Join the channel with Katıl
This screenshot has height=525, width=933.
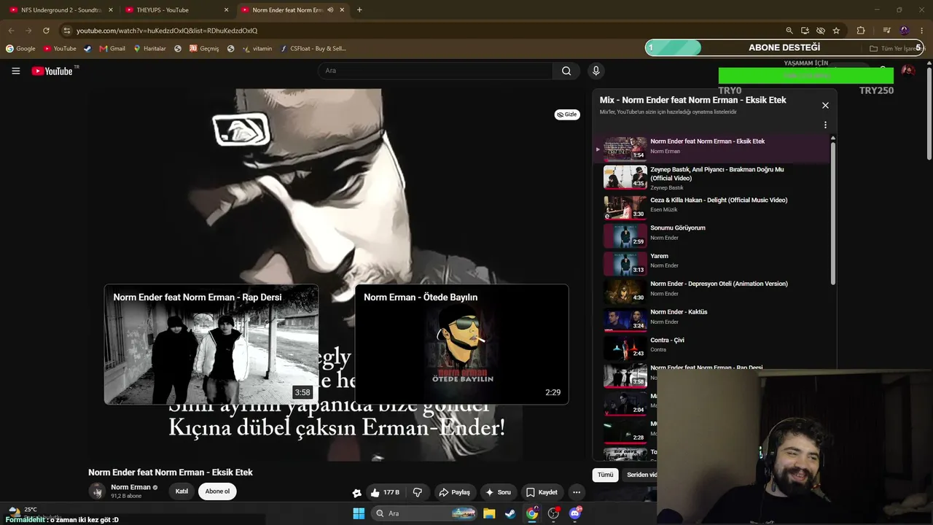tap(181, 491)
